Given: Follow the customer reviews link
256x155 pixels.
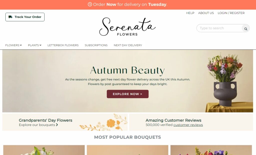Looking at the screenshot, I should pyautogui.click(x=188, y=125).
